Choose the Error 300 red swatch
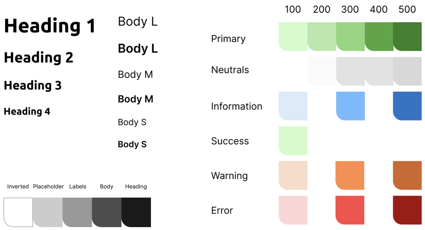This screenshot has width=425, height=230. point(350,210)
